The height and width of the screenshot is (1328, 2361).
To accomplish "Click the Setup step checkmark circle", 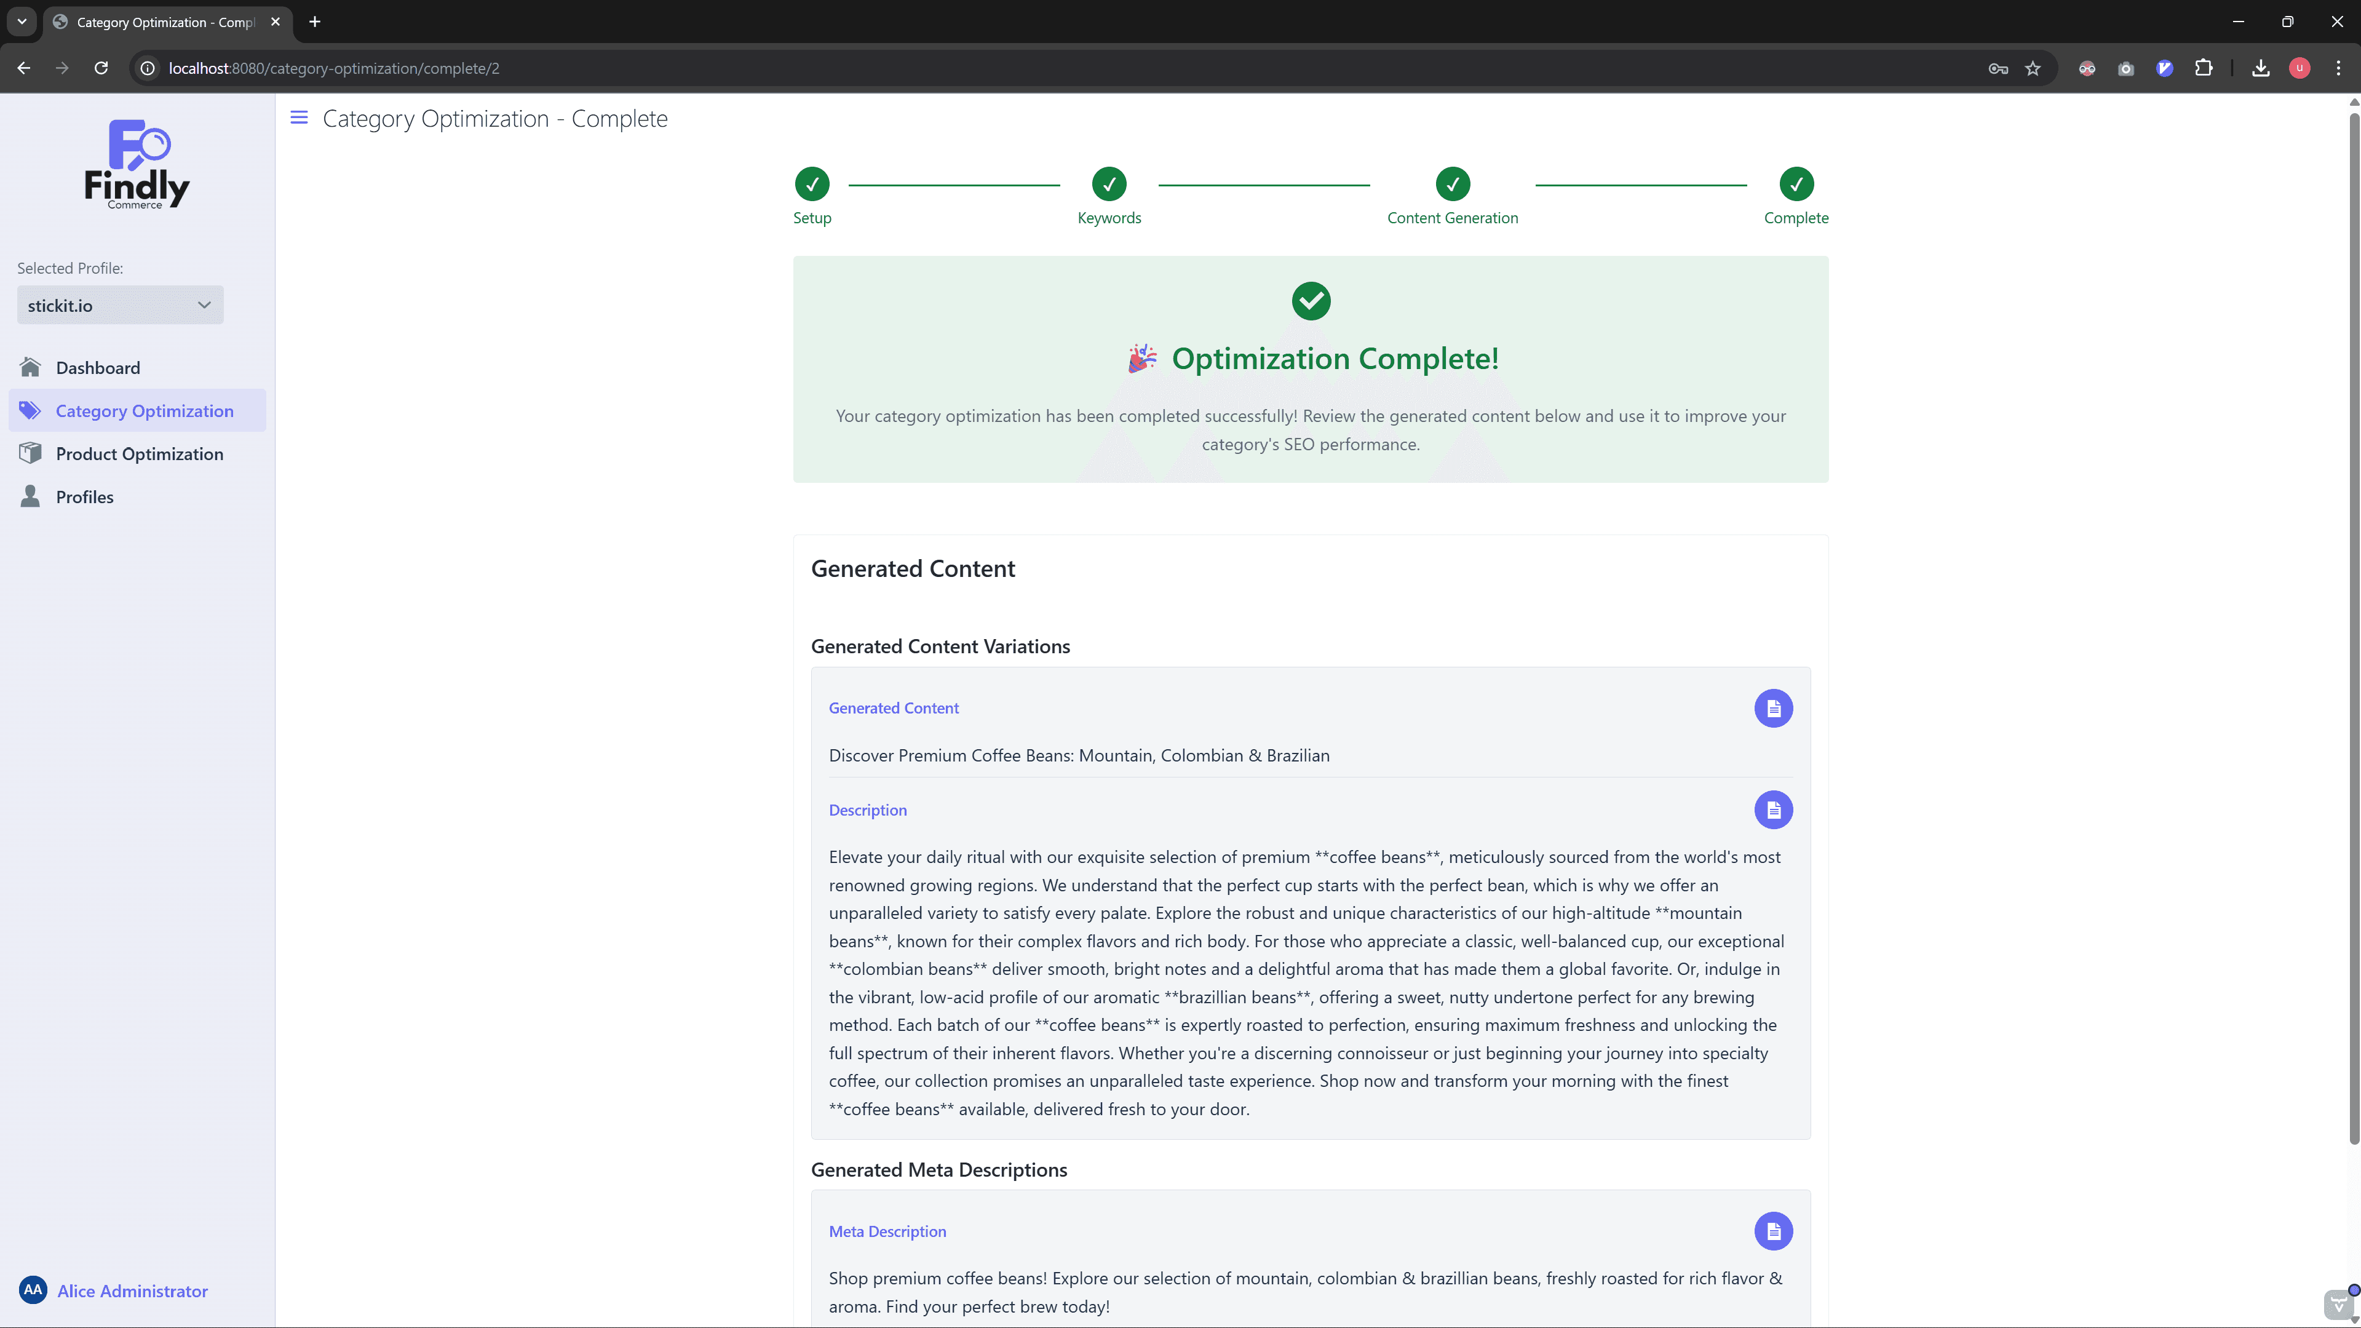I will click(811, 184).
